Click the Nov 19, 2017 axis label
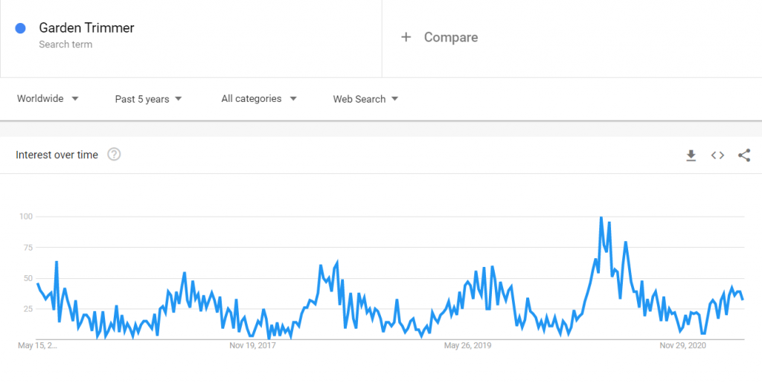The width and height of the screenshot is (762, 383). 252,346
